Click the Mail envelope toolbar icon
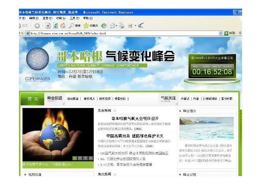This screenshot has width=261, height=185. point(112,26)
